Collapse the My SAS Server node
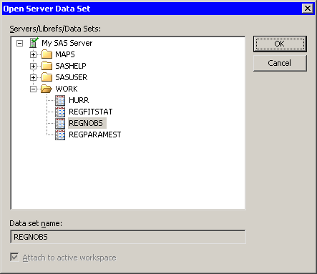This screenshot has height=274, width=317. tap(19, 43)
